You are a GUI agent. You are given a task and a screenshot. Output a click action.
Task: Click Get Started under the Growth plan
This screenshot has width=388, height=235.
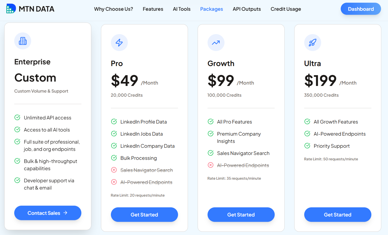241,214
